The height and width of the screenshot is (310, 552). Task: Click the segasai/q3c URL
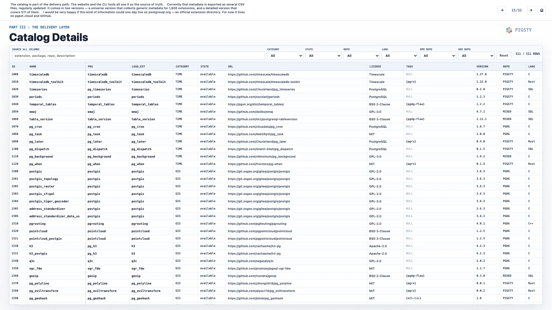(251, 261)
